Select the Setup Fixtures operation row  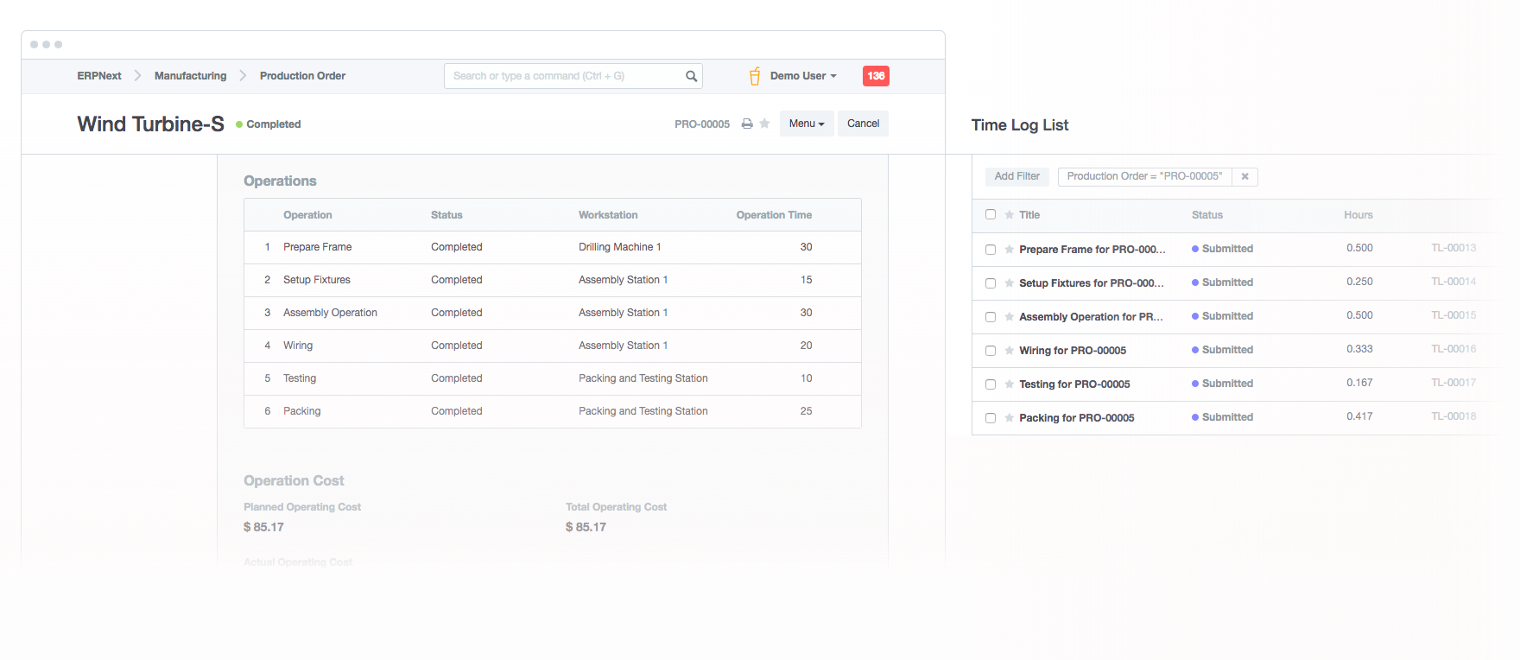[x=553, y=280]
